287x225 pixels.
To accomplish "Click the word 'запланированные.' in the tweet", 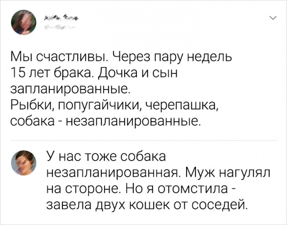I will point(70,89).
